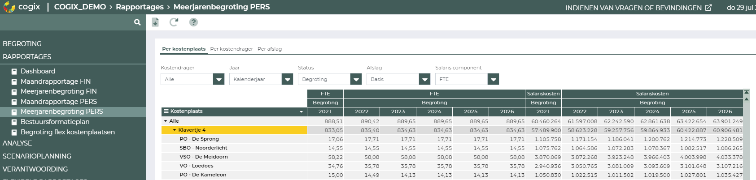Click the Maandrapportage FIN document icon

click(x=14, y=81)
